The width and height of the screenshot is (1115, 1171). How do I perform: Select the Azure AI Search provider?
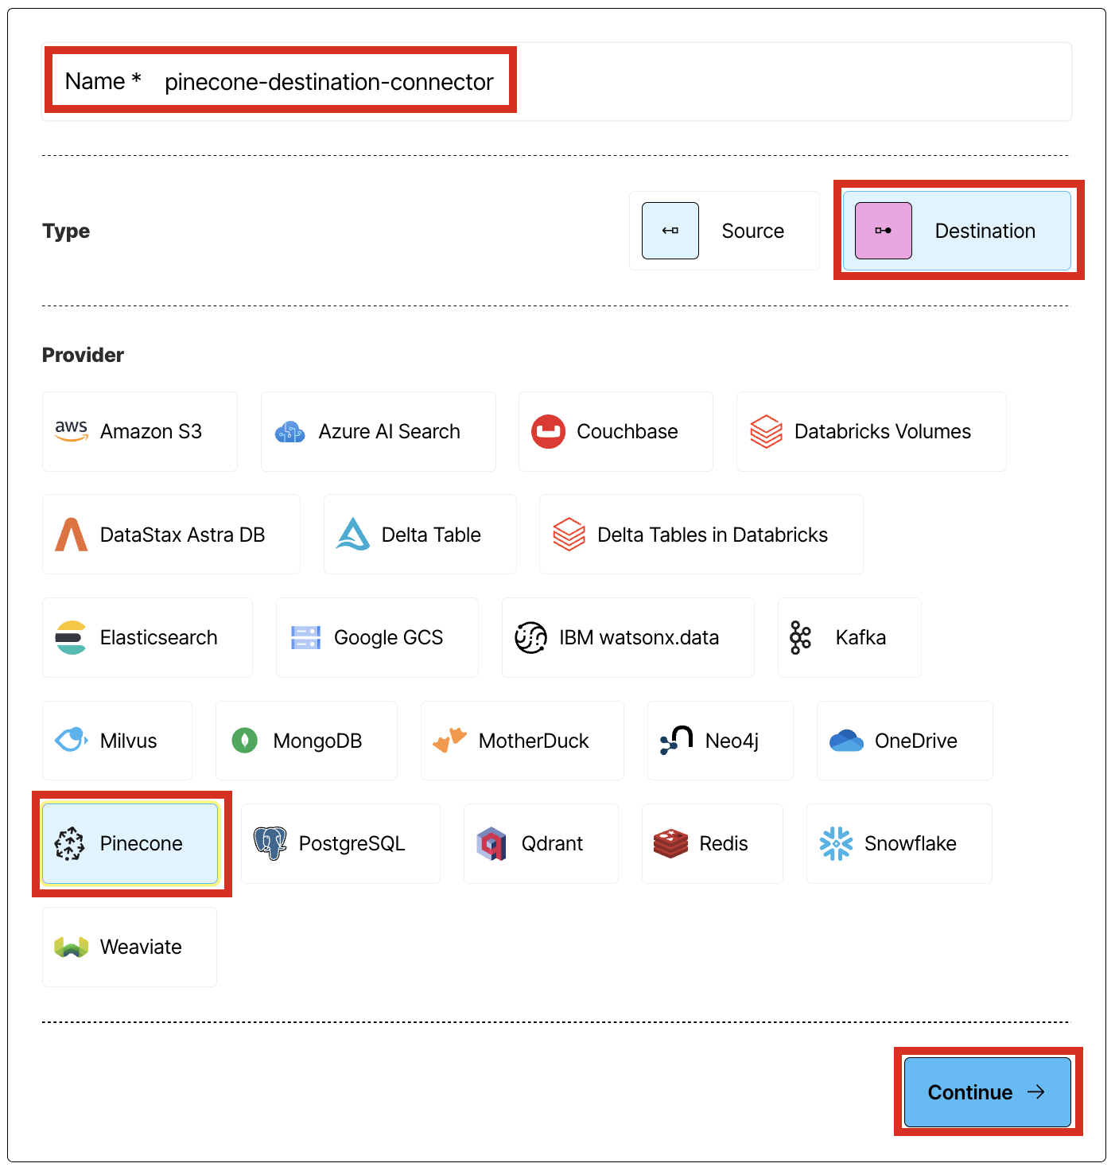point(378,431)
